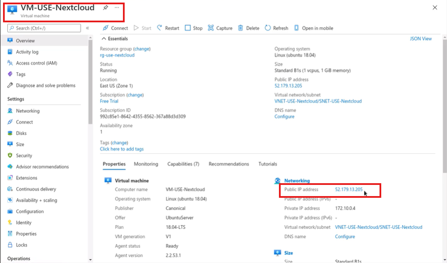
Task: Open the Free Trial subscription
Action: point(109,101)
